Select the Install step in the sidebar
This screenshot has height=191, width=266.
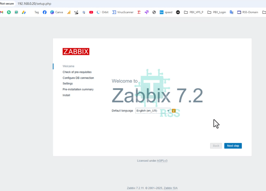point(66,95)
